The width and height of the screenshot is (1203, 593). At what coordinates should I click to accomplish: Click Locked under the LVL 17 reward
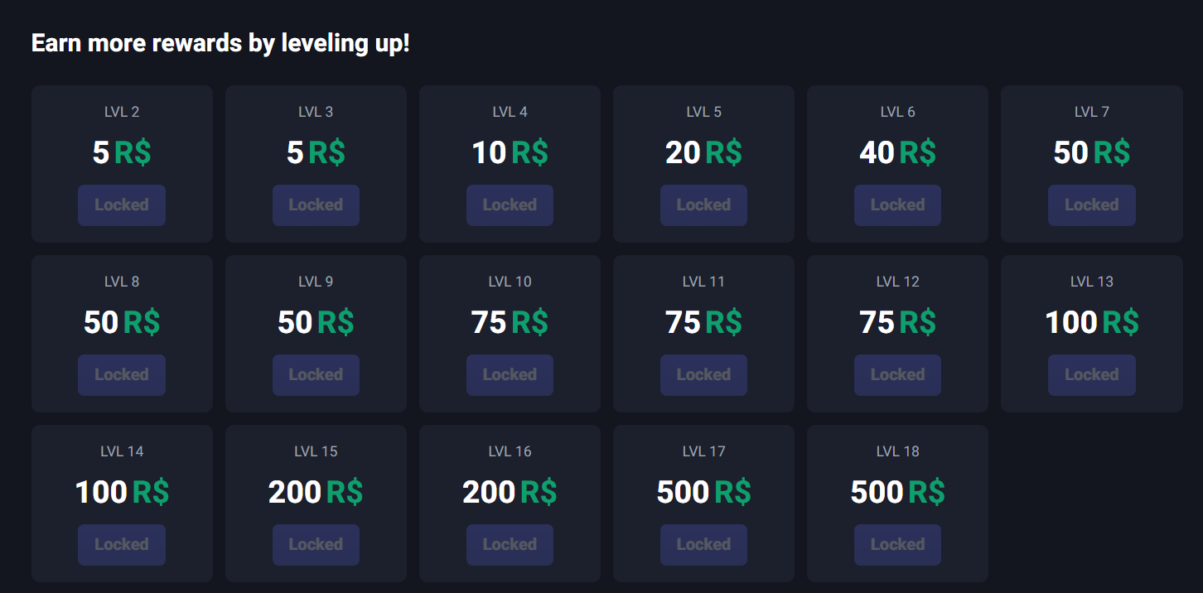[703, 545]
